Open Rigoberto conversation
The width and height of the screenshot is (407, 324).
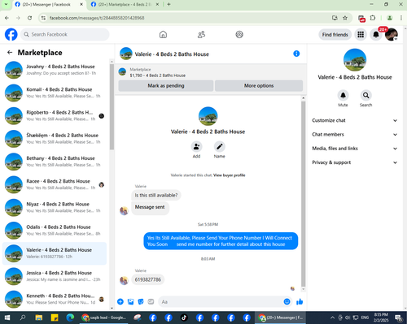click(55, 115)
